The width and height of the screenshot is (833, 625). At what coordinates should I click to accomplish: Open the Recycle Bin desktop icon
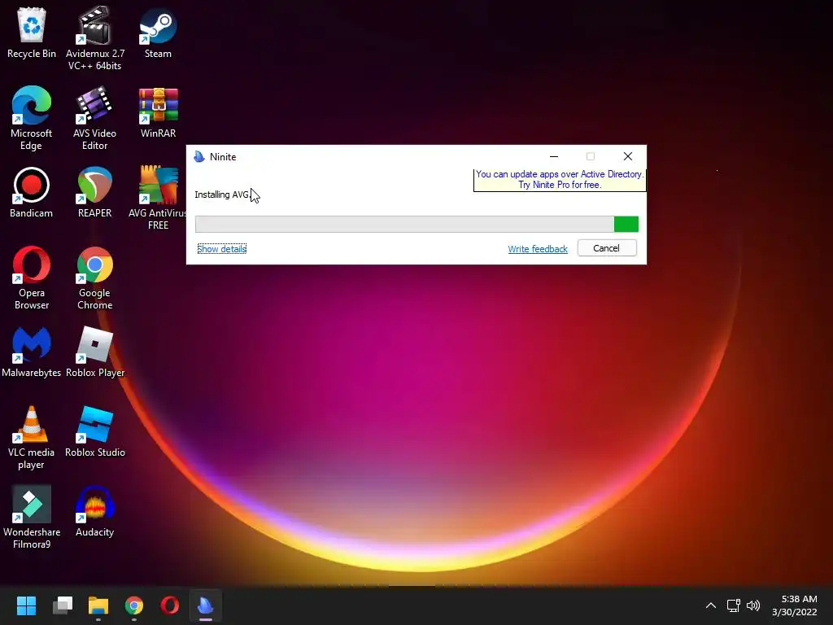pyautogui.click(x=32, y=33)
